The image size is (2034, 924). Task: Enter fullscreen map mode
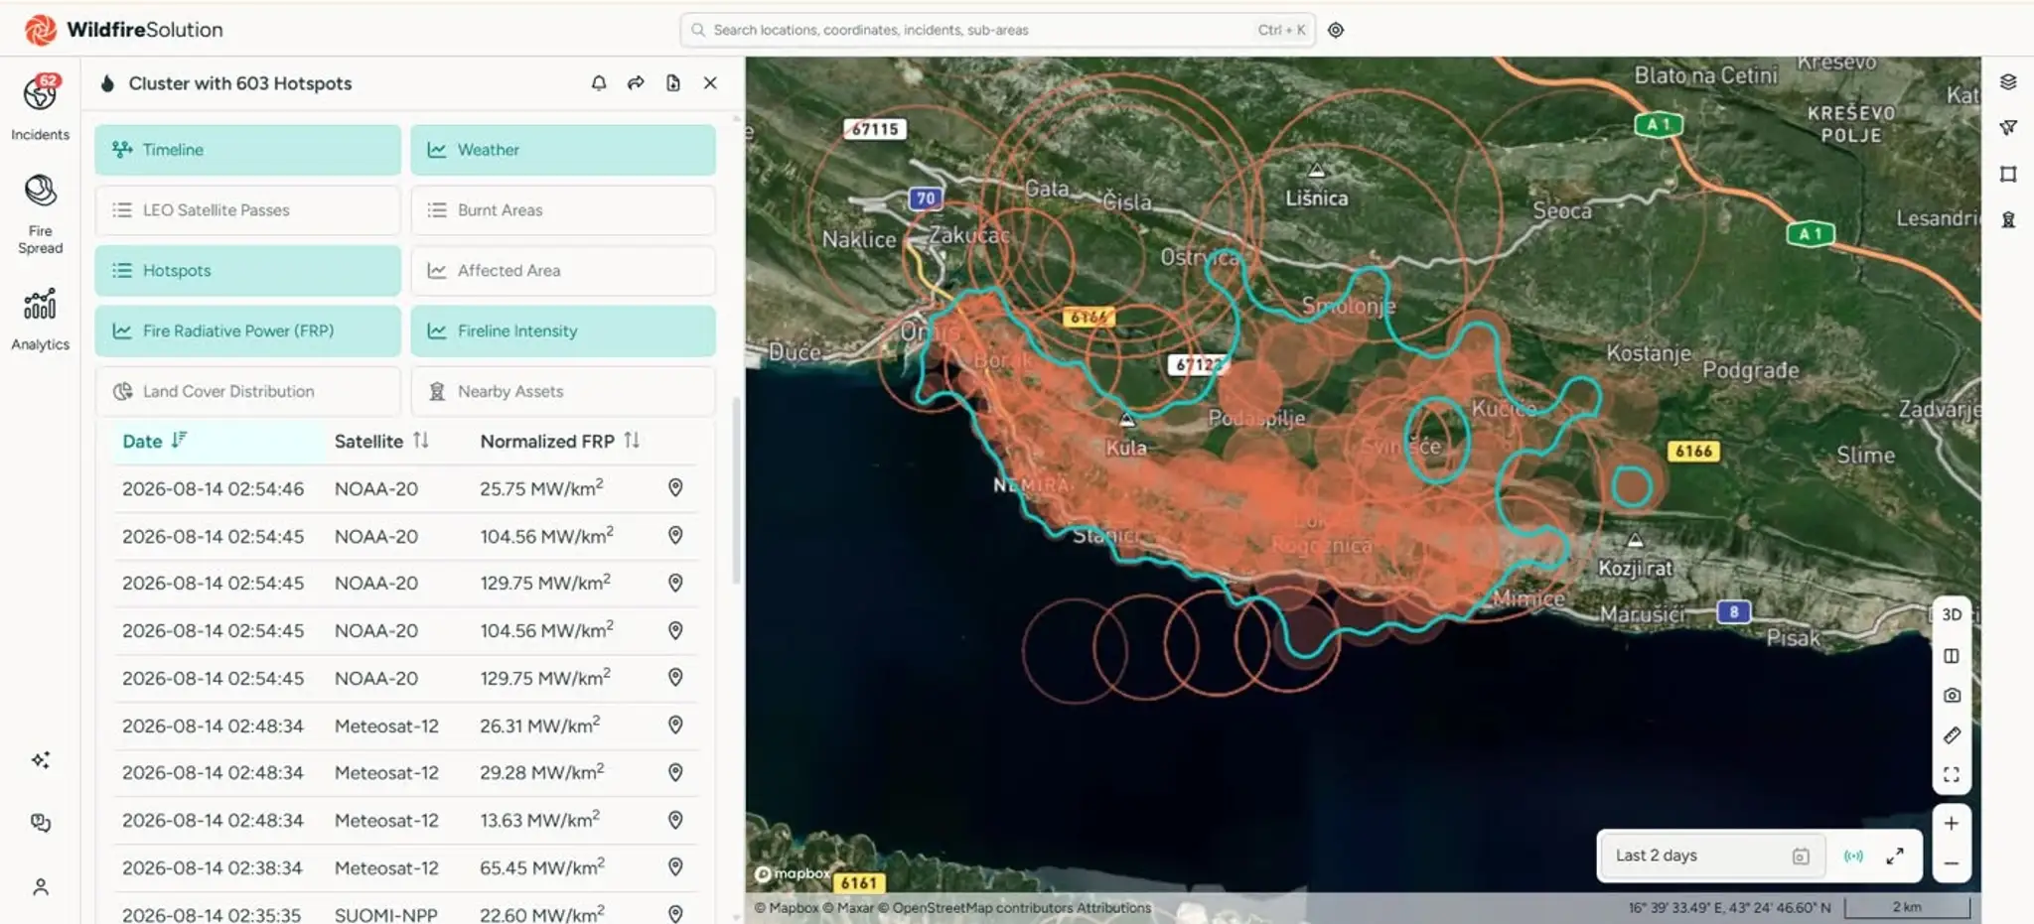click(x=1952, y=775)
